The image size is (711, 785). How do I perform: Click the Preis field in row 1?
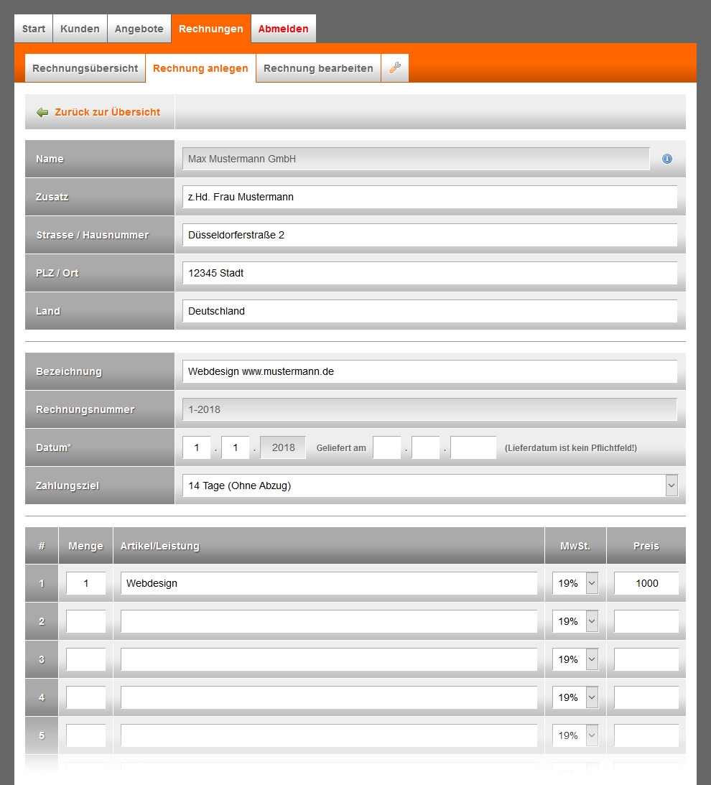pyautogui.click(x=646, y=583)
